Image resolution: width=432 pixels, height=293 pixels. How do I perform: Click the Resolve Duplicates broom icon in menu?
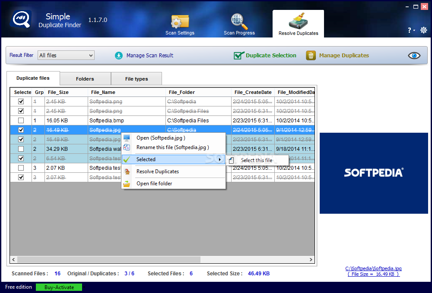(x=127, y=171)
